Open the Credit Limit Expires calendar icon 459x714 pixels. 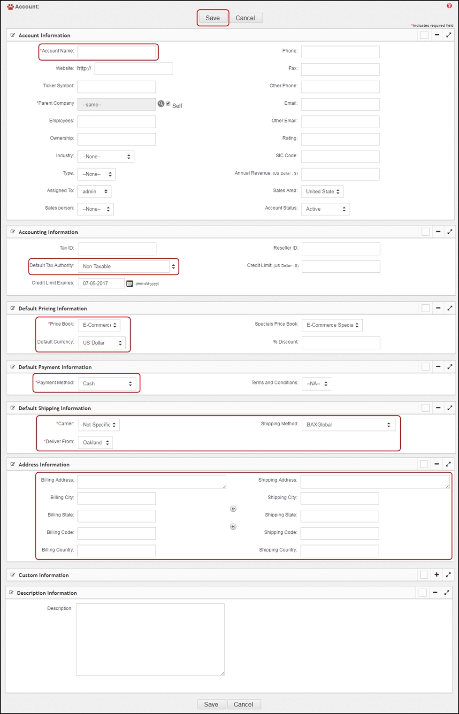(130, 284)
